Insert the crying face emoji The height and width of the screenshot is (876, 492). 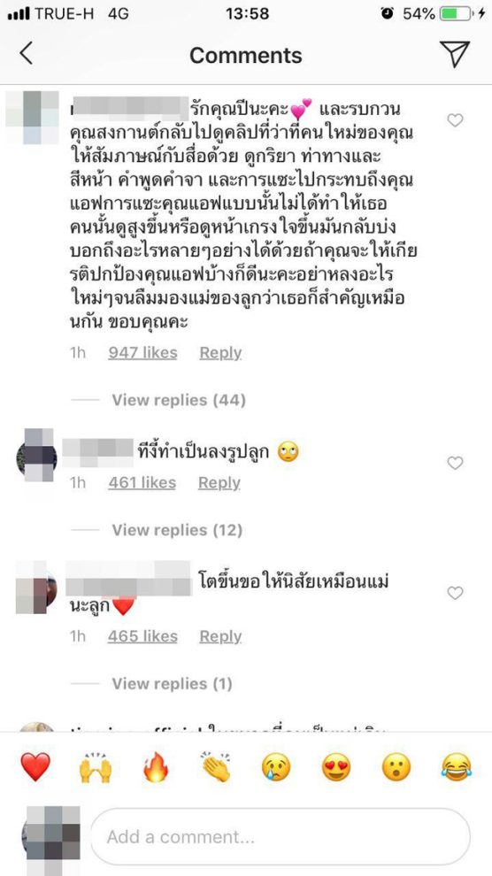(276, 767)
